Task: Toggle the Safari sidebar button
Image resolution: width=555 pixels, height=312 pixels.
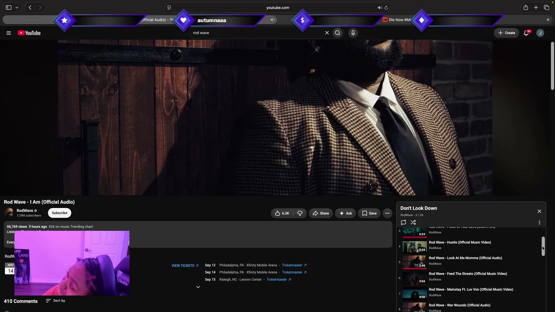Action: [8, 7]
